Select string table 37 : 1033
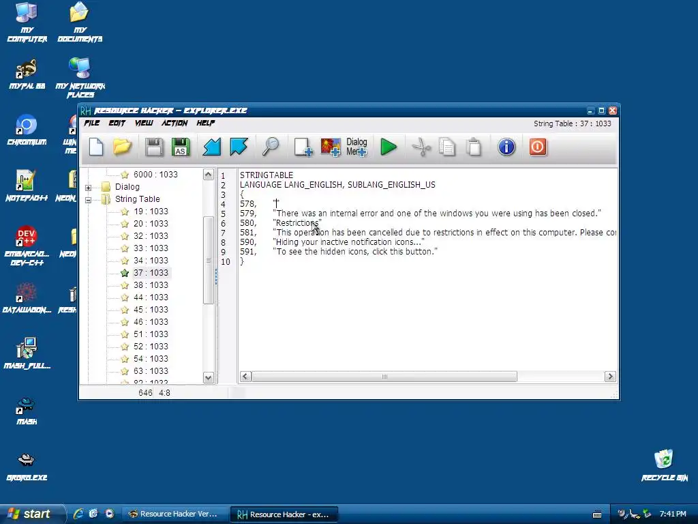Image resolution: width=698 pixels, height=524 pixels. pos(151,273)
